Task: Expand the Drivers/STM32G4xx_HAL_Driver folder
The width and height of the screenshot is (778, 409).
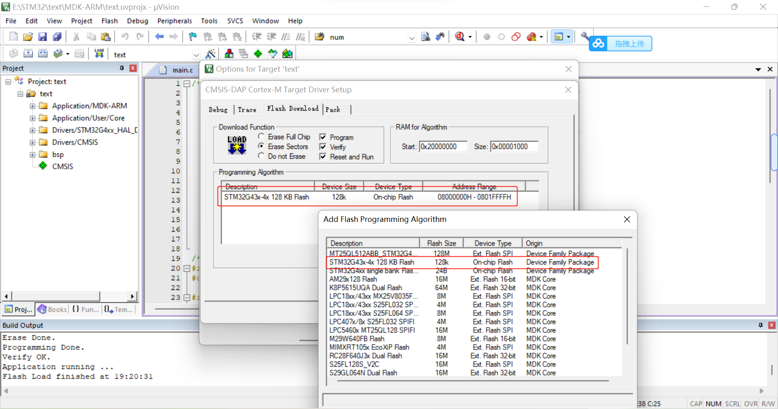Action: (x=32, y=130)
